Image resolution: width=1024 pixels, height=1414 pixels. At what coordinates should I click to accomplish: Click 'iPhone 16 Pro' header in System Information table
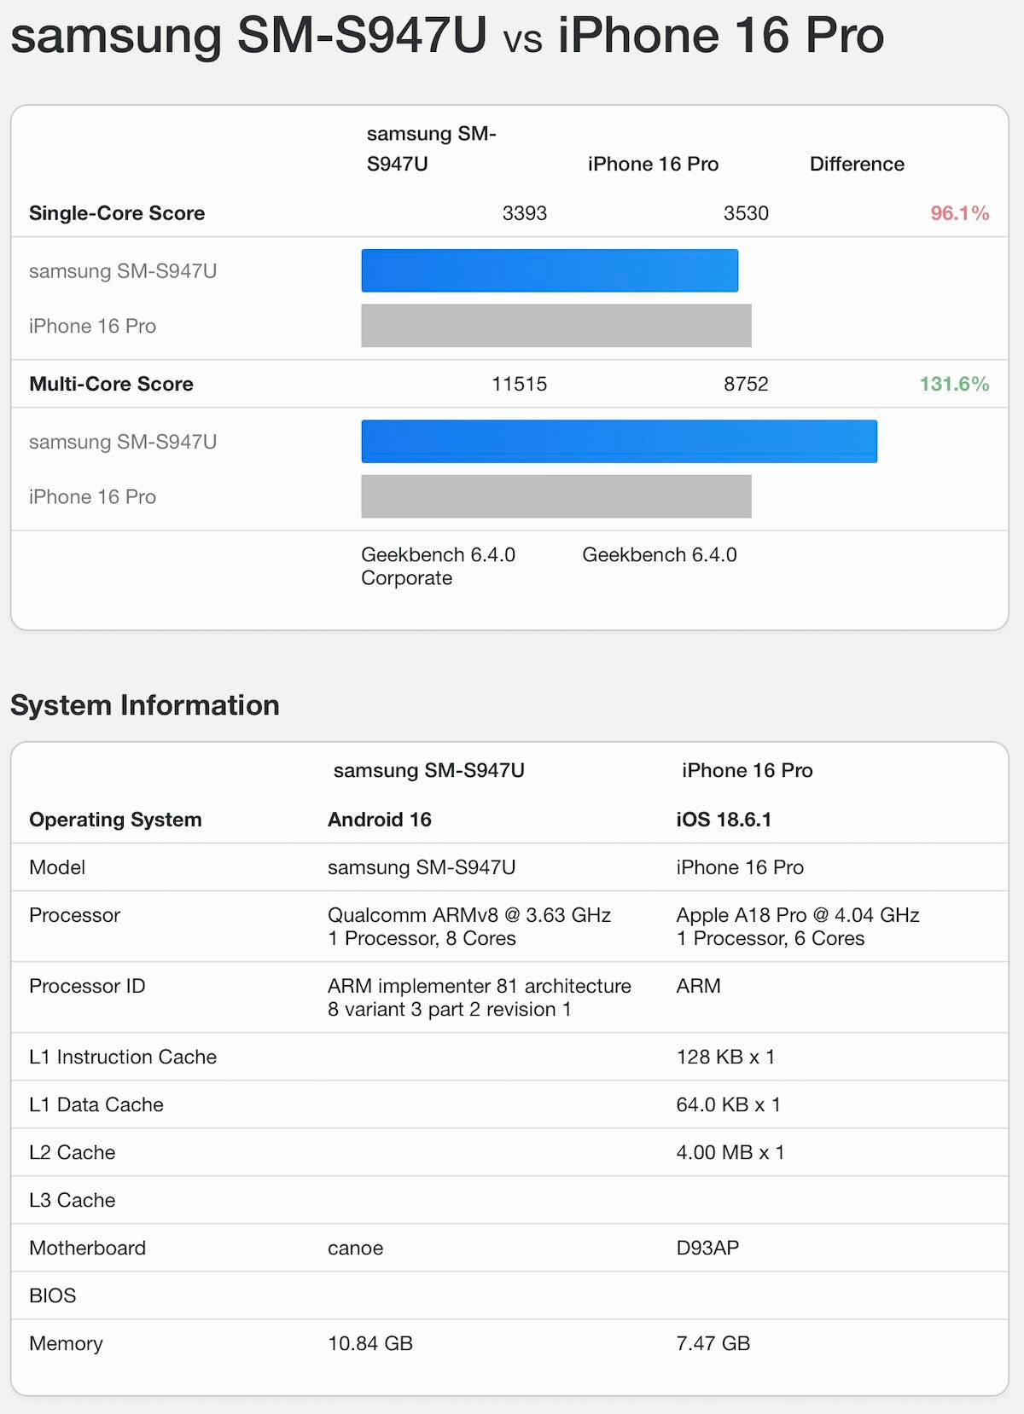pos(748,770)
